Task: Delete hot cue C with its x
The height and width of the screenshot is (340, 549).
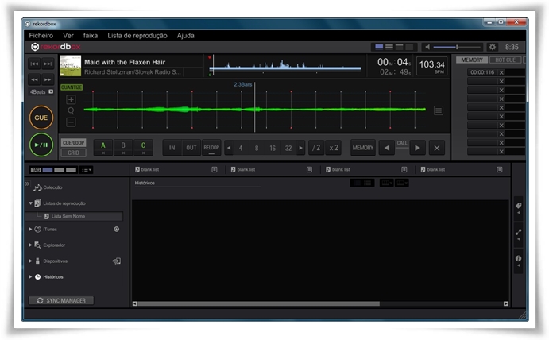Action: [x=143, y=153]
